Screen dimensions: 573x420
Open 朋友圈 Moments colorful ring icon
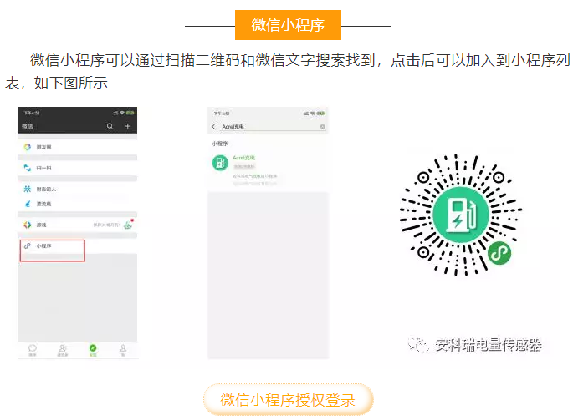pyautogui.click(x=27, y=147)
